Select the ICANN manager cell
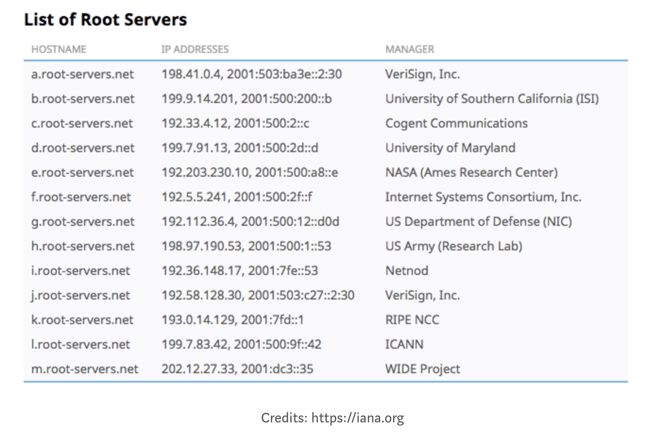Viewport: 664px width, 446px height. 404,344
